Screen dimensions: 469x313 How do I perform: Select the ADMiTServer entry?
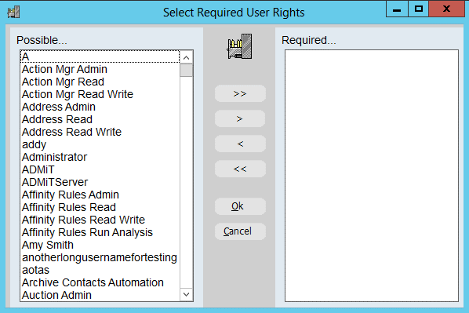pyautogui.click(x=100, y=182)
